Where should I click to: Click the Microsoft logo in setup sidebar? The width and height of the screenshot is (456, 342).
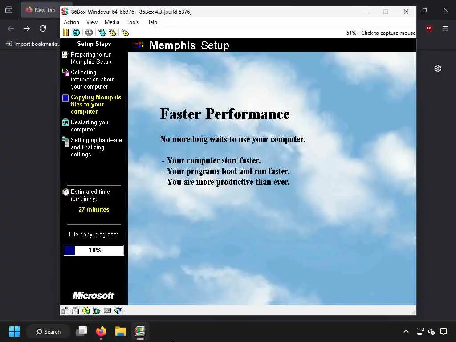pyautogui.click(x=94, y=296)
